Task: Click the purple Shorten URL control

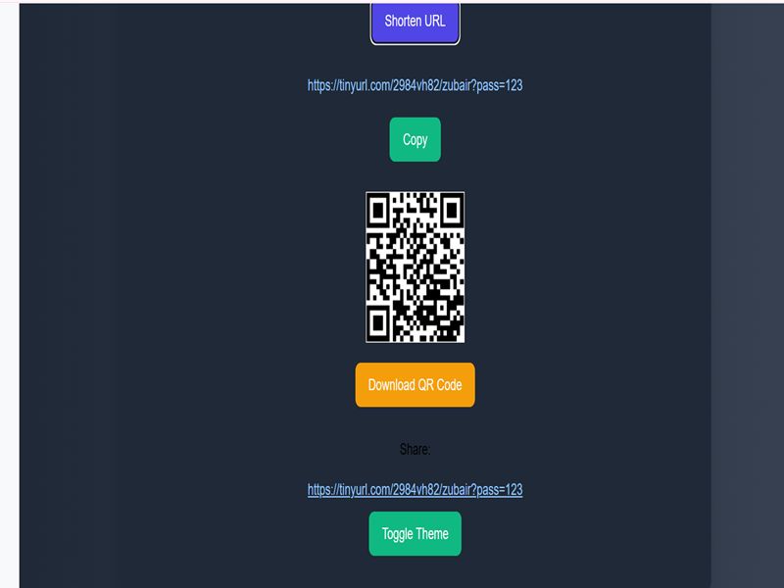Action: pyautogui.click(x=415, y=22)
